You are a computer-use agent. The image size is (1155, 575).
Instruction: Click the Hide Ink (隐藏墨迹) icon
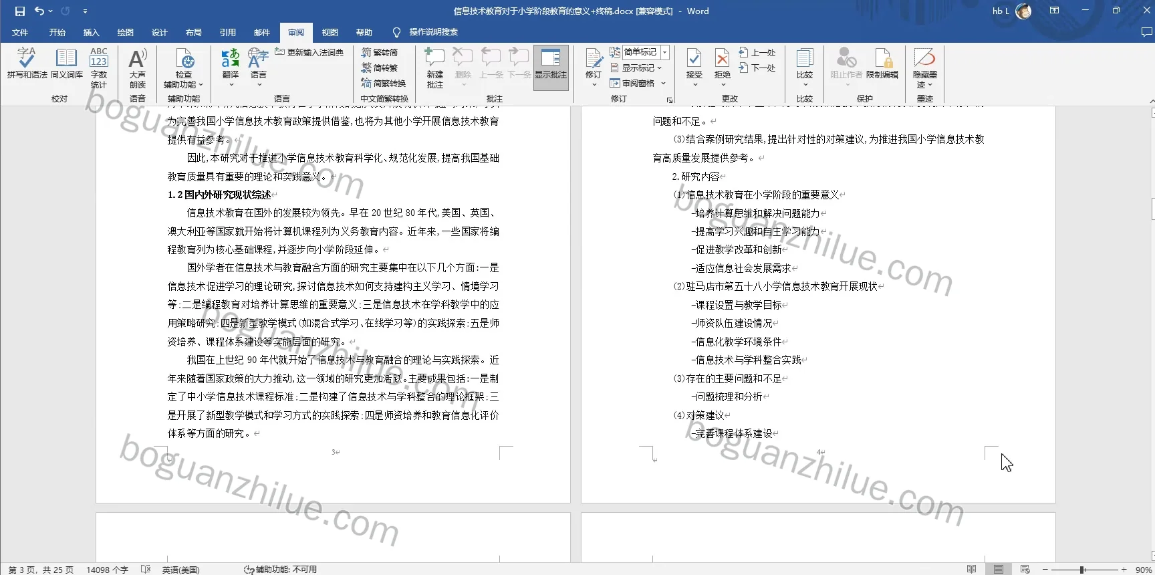coord(925,58)
